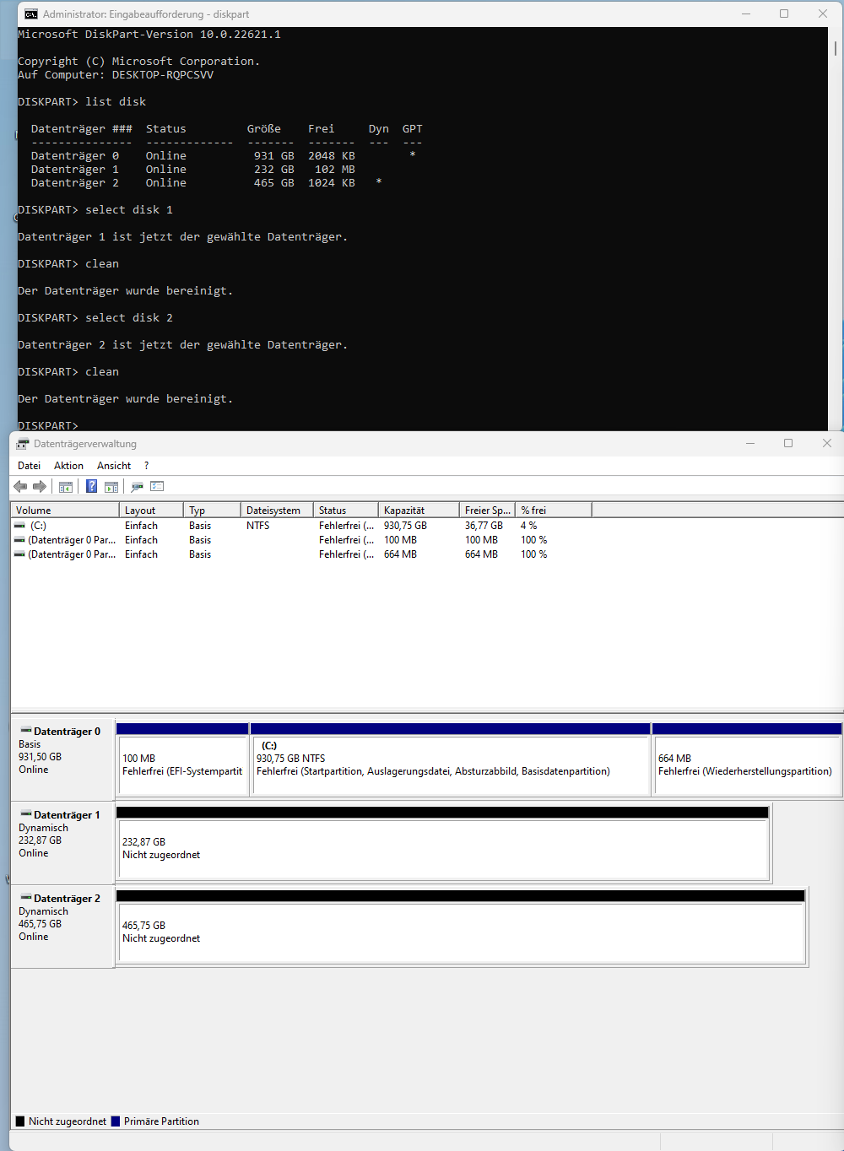Screen dimensions: 844x1151
Task: Sort by the Freier Sp... column header
Action: tap(487, 511)
